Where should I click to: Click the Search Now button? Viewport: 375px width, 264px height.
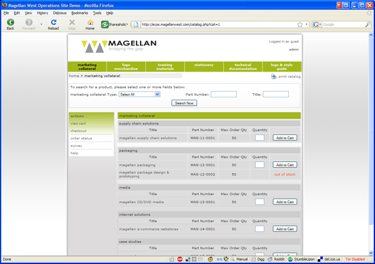(x=184, y=103)
